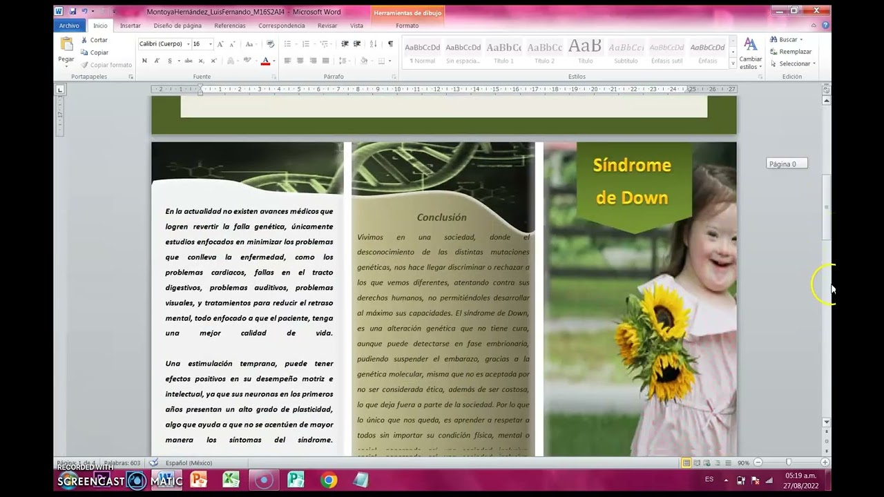Click the Pegar paste icon

point(66,45)
